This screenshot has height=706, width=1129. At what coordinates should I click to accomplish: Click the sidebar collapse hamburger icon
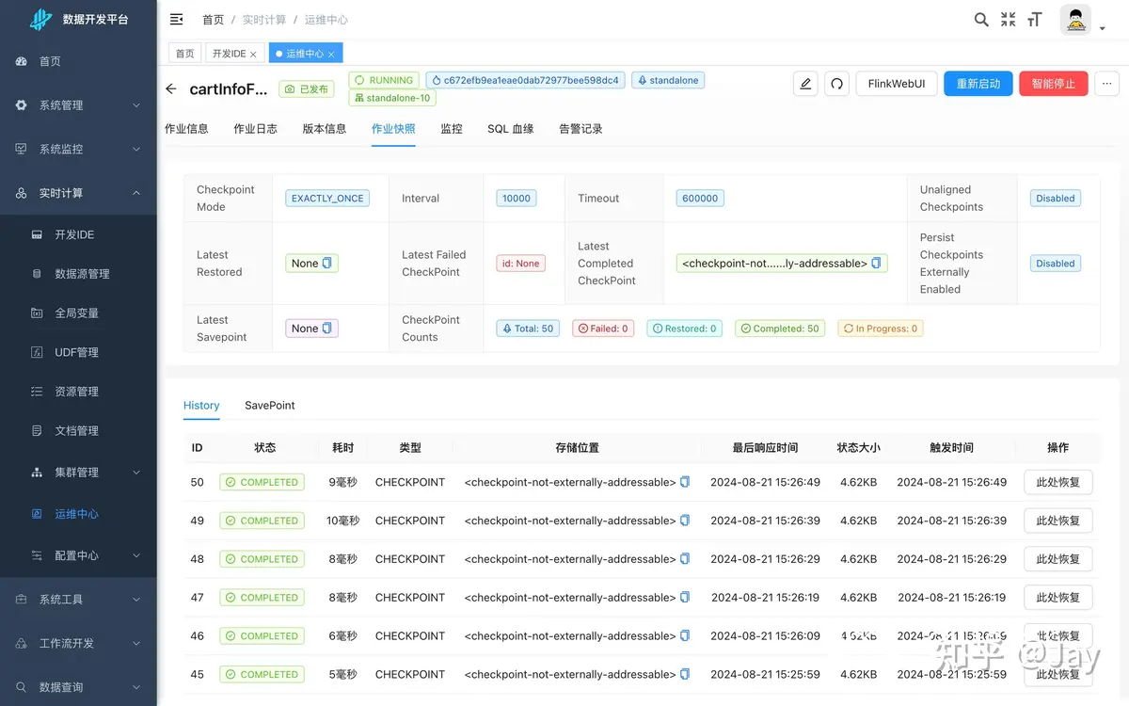176,19
